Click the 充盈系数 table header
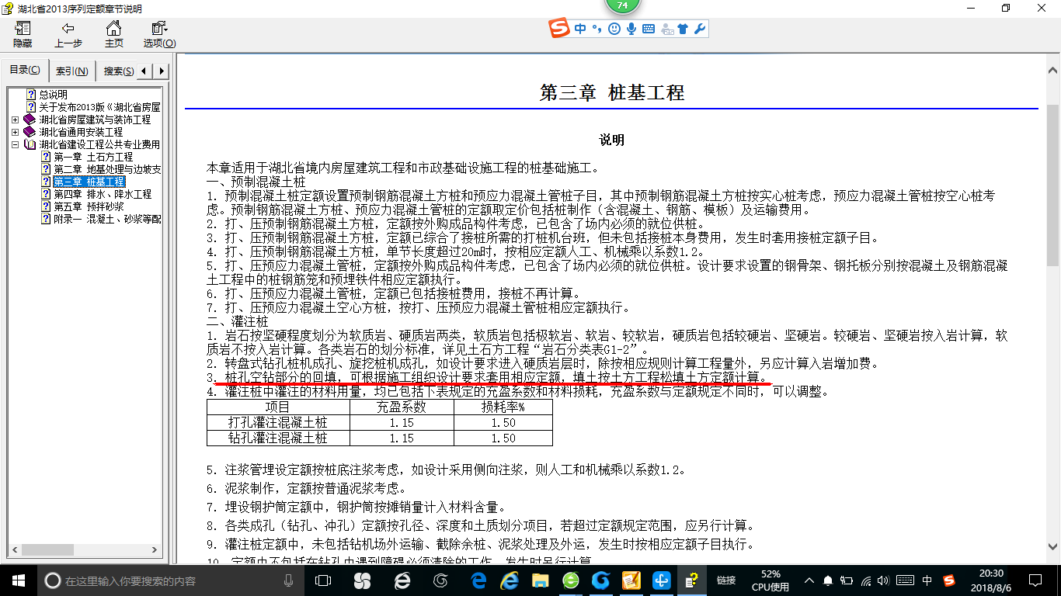The height and width of the screenshot is (596, 1061). click(402, 407)
